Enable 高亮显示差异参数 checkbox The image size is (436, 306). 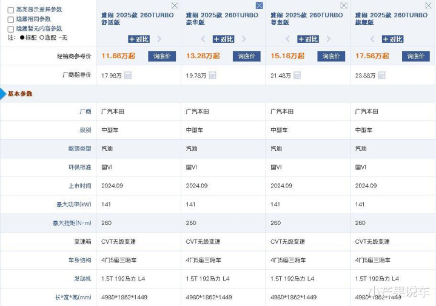[11, 10]
